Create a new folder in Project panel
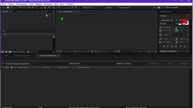This screenshot has width=193, height=108. point(6,52)
